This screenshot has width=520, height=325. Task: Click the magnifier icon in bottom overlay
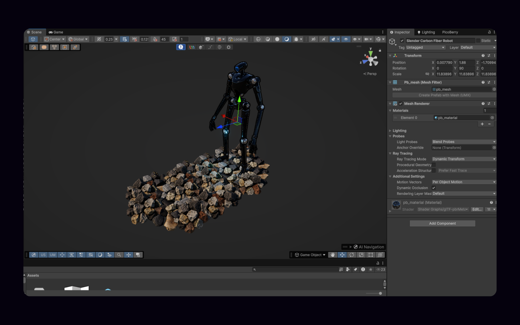coord(119,255)
